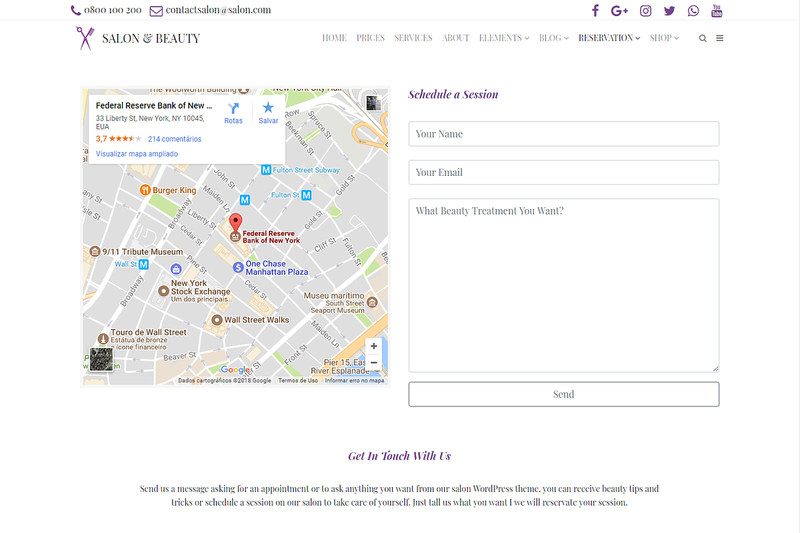Viewport: 800px width, 533px height.
Task: Open the Instagram social icon
Action: click(x=645, y=11)
